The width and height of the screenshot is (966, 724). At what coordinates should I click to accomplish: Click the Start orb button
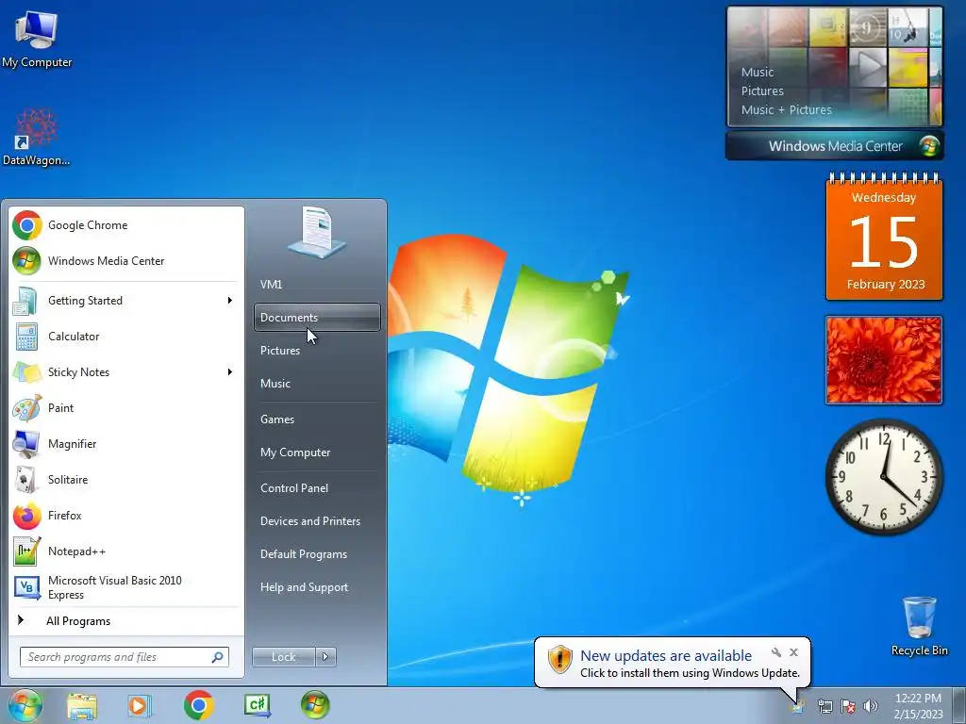click(x=25, y=705)
